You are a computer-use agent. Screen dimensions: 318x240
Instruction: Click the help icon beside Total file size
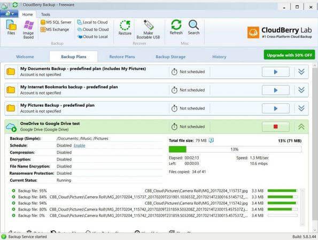point(211,140)
